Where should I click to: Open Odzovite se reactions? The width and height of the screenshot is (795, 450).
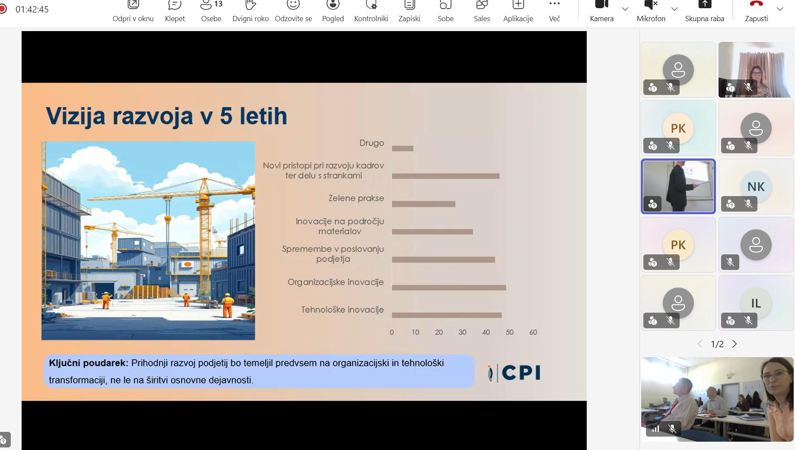click(x=293, y=11)
